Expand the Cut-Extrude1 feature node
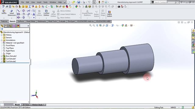The height and width of the screenshot is (109, 195). [2, 59]
